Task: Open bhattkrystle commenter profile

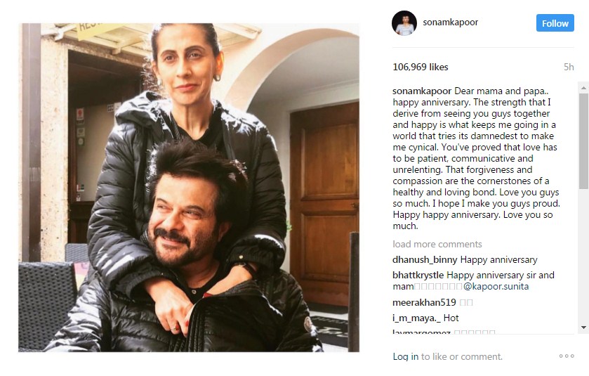Action: tap(418, 275)
